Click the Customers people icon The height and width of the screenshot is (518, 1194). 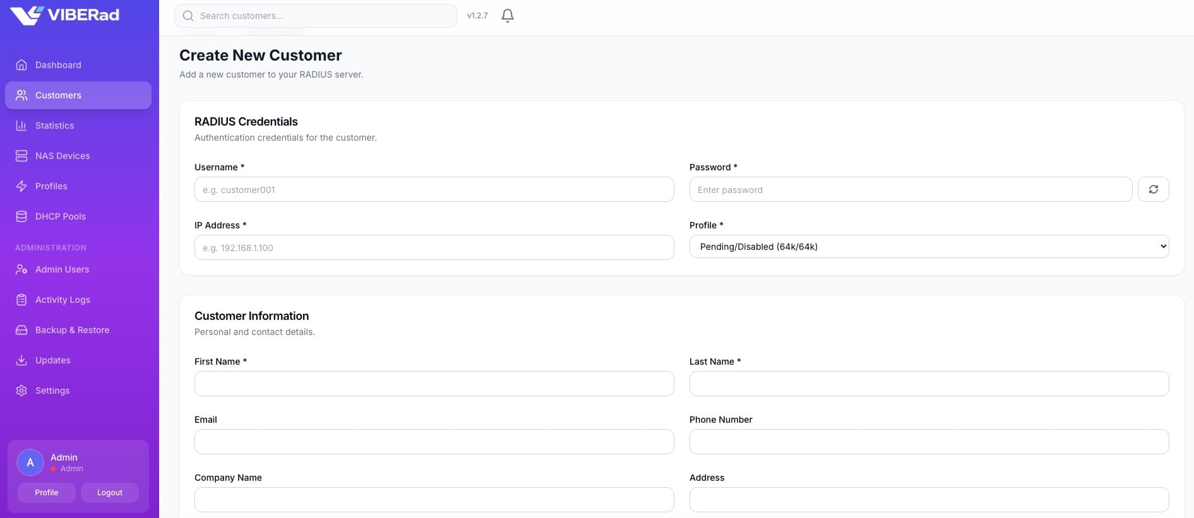coord(21,95)
